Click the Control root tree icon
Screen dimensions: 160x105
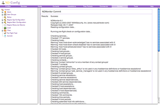2,10
